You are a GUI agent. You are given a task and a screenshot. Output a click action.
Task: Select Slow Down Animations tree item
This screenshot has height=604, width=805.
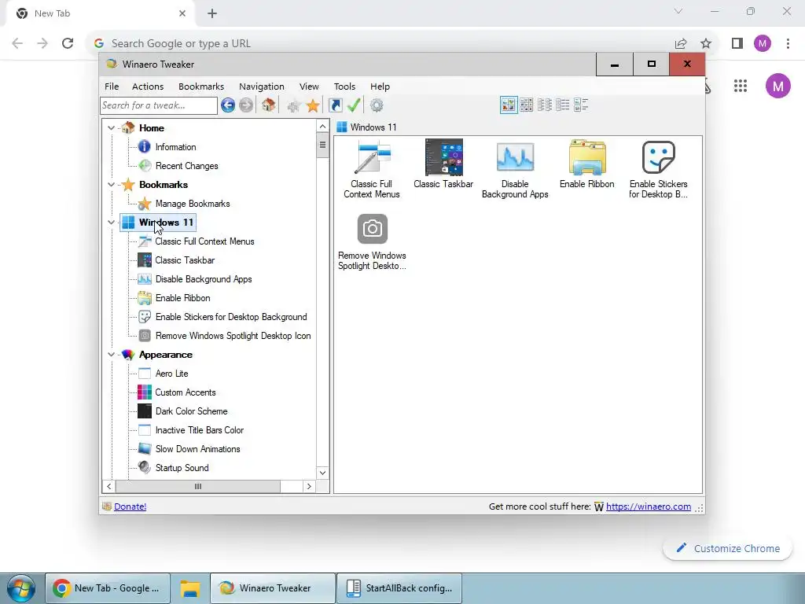click(x=197, y=449)
